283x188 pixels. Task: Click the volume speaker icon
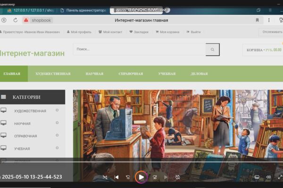(x=268, y=177)
